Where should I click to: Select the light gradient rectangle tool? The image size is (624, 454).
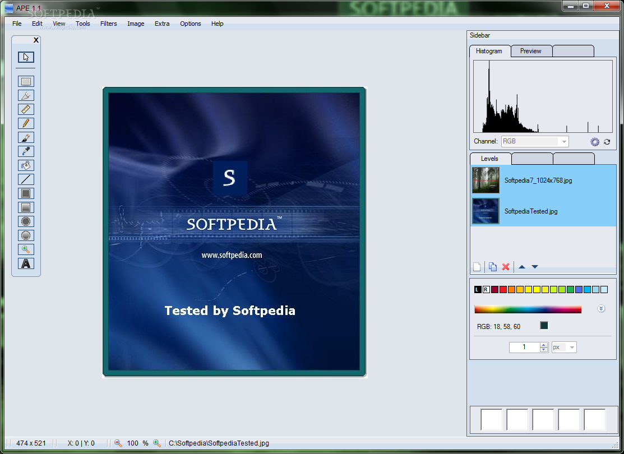(26, 207)
